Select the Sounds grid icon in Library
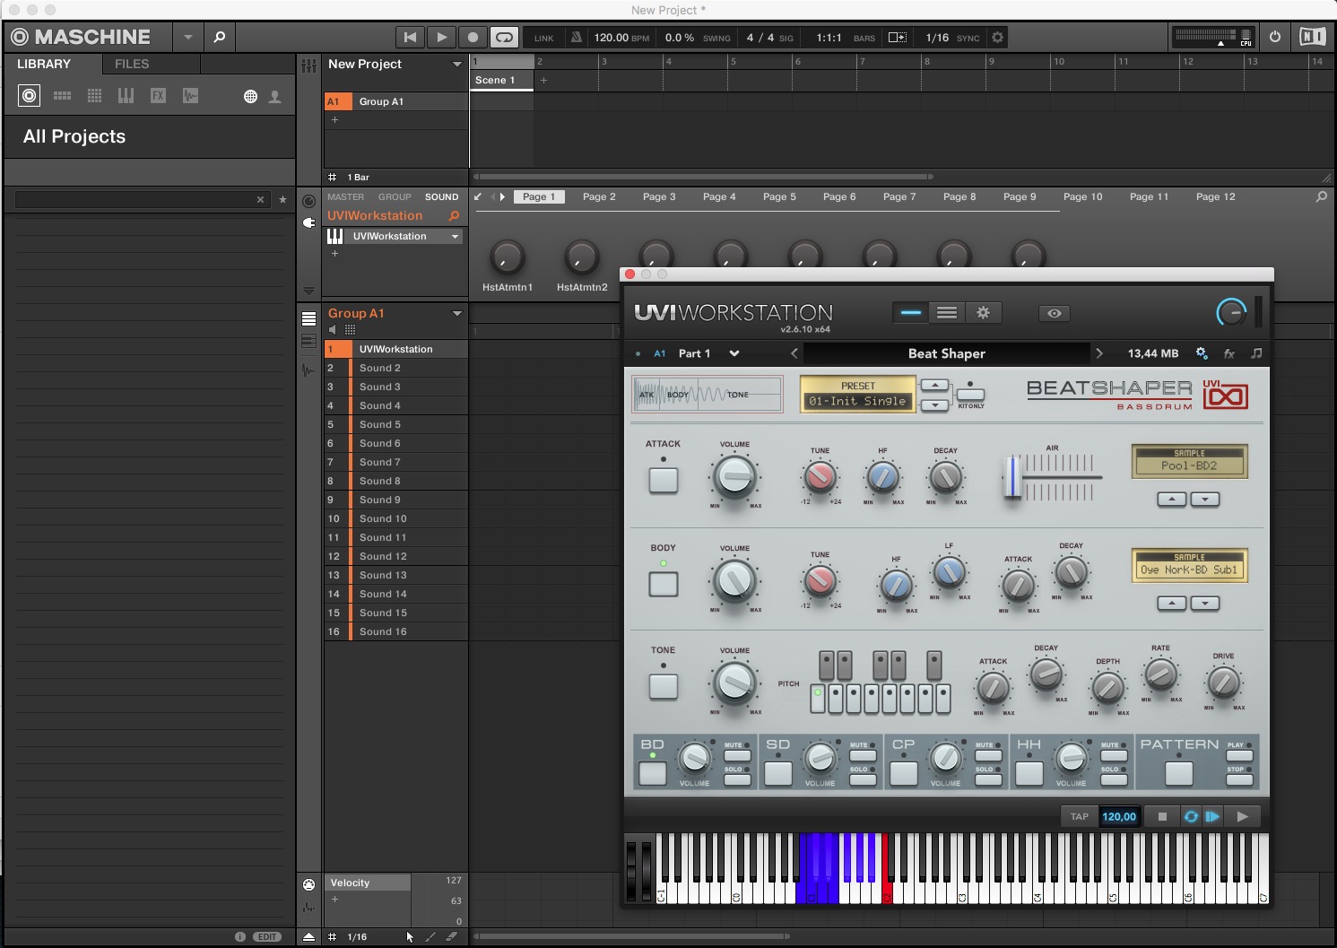This screenshot has height=948, width=1337. point(94,96)
